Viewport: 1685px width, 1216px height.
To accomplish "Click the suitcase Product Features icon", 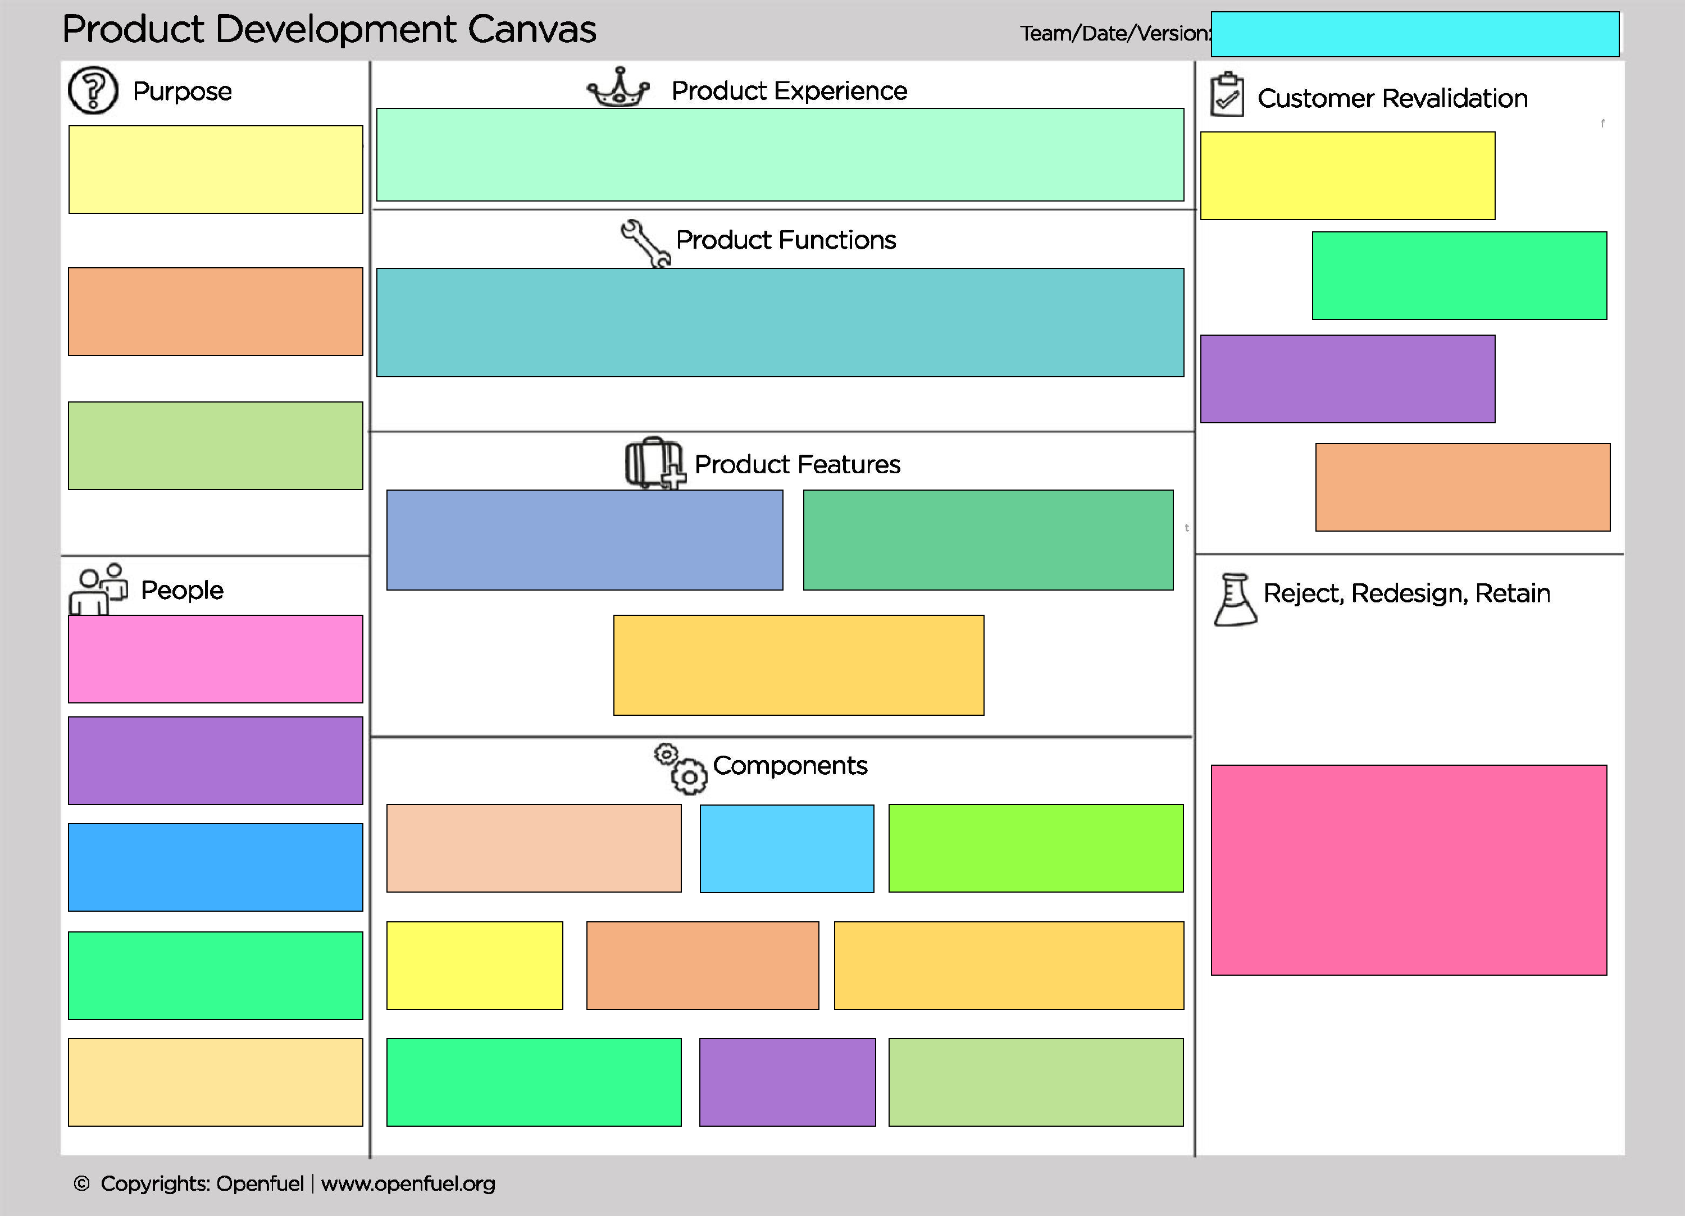I will [654, 463].
